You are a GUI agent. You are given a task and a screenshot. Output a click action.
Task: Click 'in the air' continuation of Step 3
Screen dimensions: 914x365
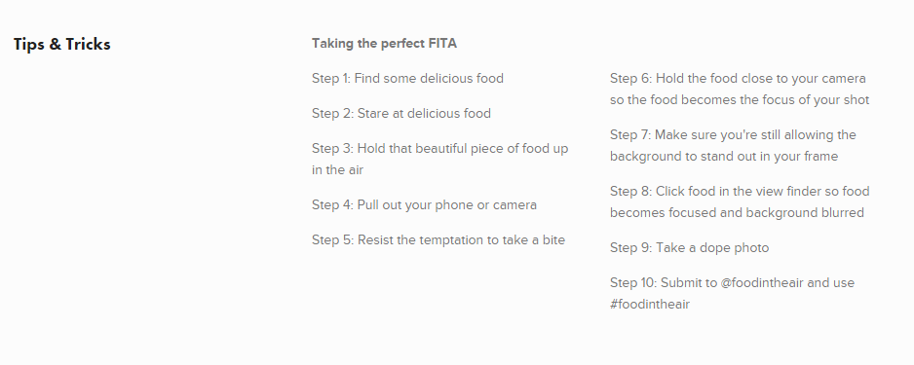337,170
